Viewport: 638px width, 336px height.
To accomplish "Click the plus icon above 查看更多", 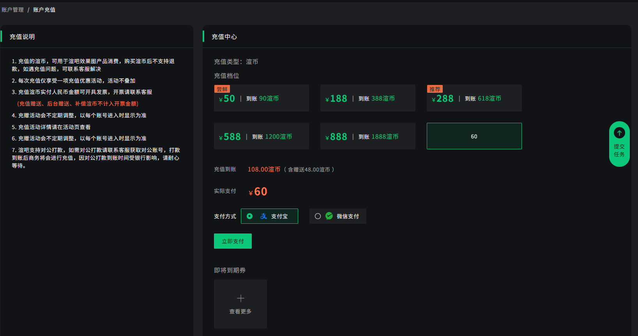I will click(240, 299).
